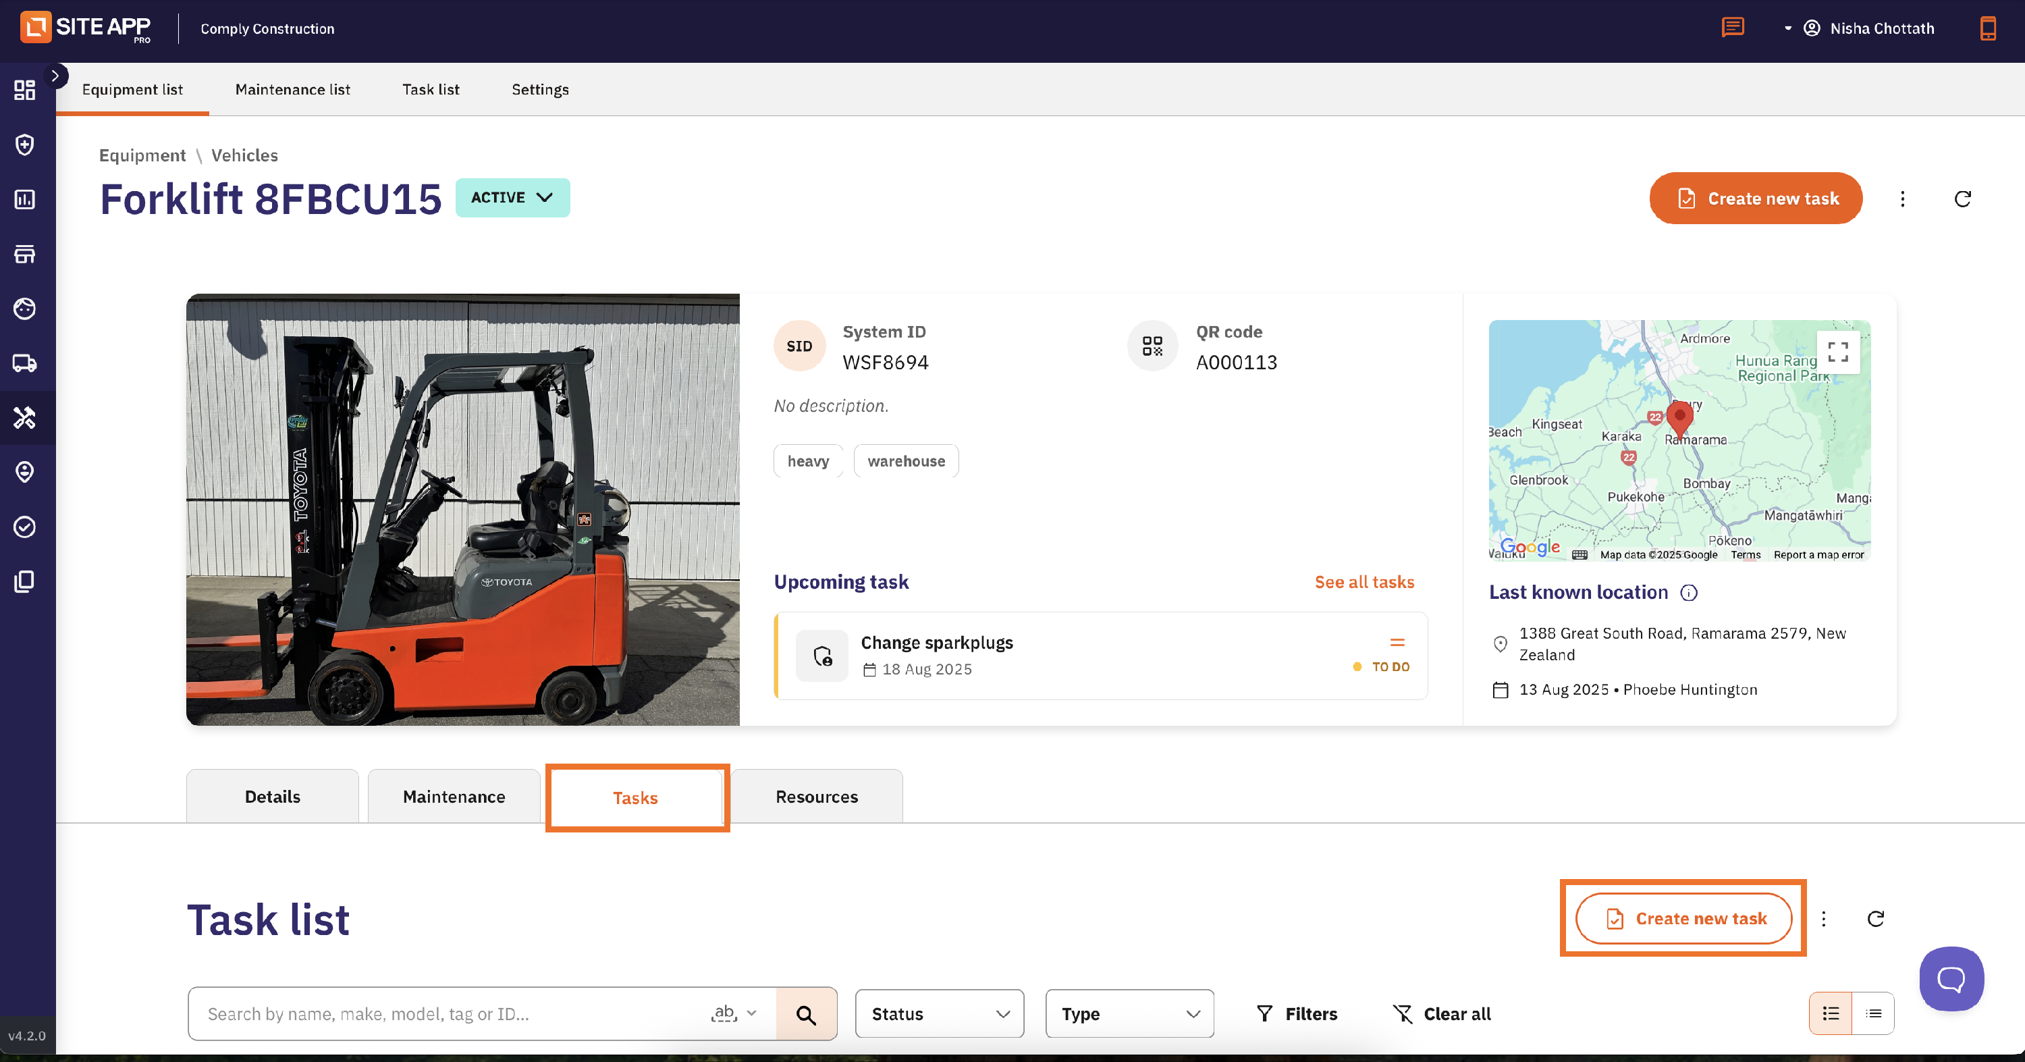Click Create new task in Task list
The width and height of the screenshot is (2025, 1062).
1684,918
